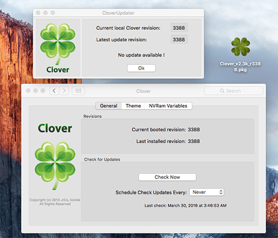Click the current local Clover revision value
This screenshot has height=238, width=278.
(x=179, y=28)
